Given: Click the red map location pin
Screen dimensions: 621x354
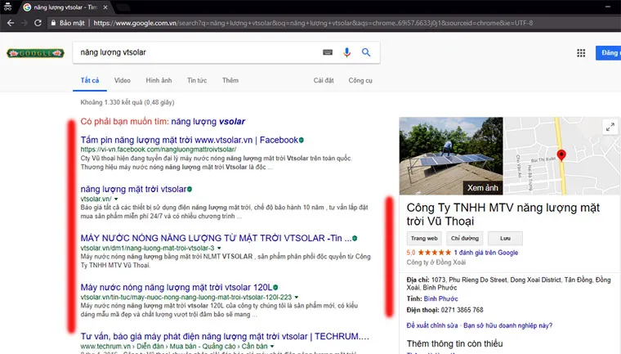Looking at the screenshot, I should click(561, 155).
